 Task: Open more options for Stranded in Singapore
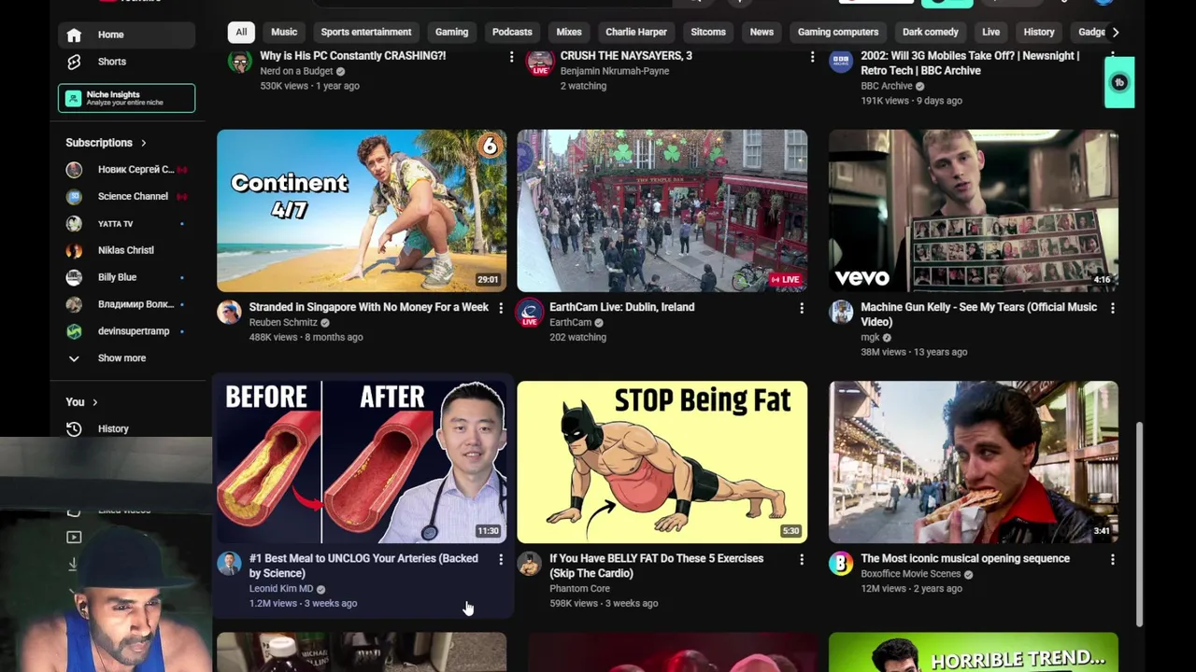pyautogui.click(x=501, y=308)
